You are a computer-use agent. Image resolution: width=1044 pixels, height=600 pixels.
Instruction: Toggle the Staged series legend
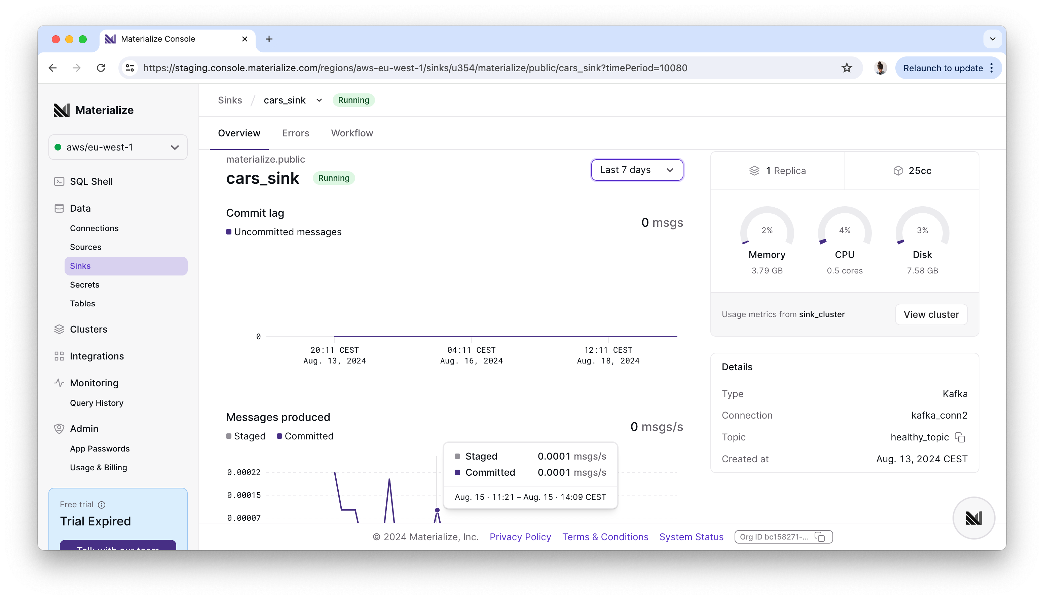point(246,436)
